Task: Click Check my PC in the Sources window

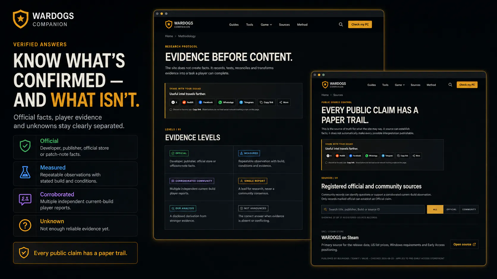Action: click(x=467, y=85)
